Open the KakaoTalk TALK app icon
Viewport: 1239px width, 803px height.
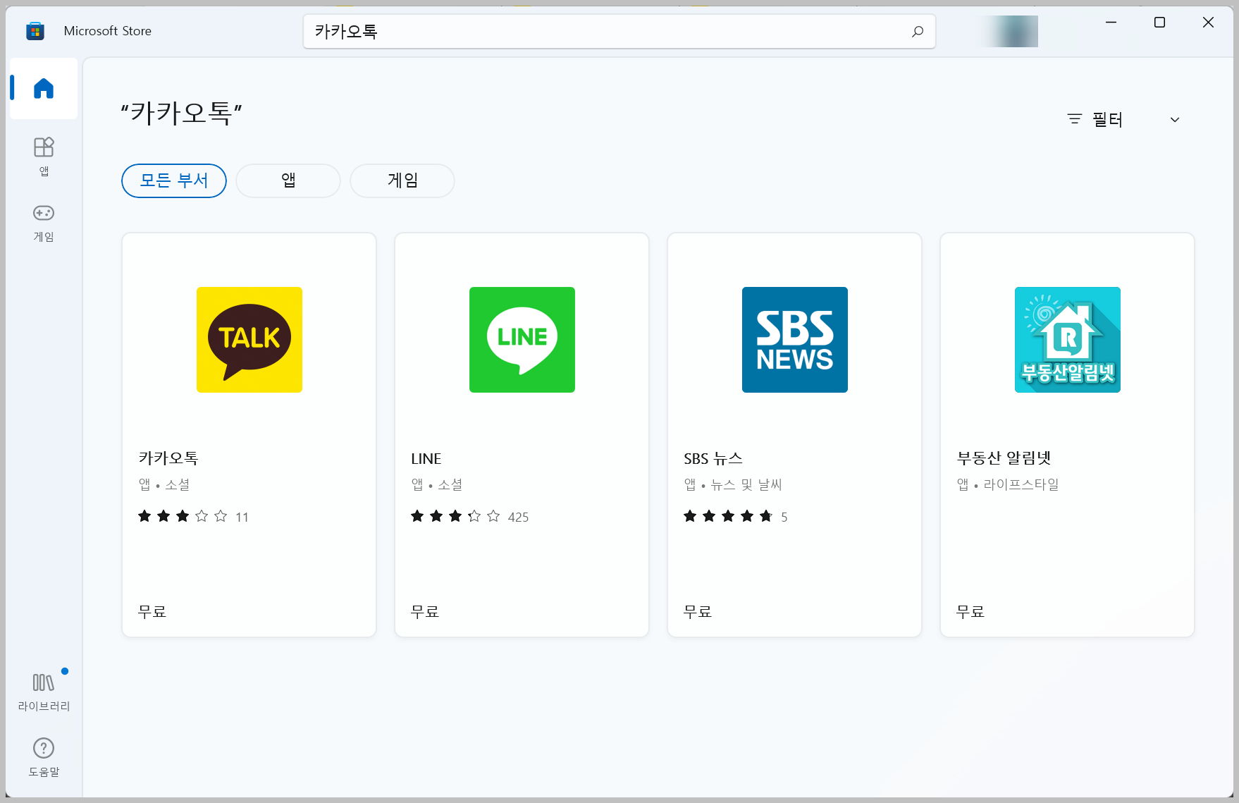[x=249, y=340]
